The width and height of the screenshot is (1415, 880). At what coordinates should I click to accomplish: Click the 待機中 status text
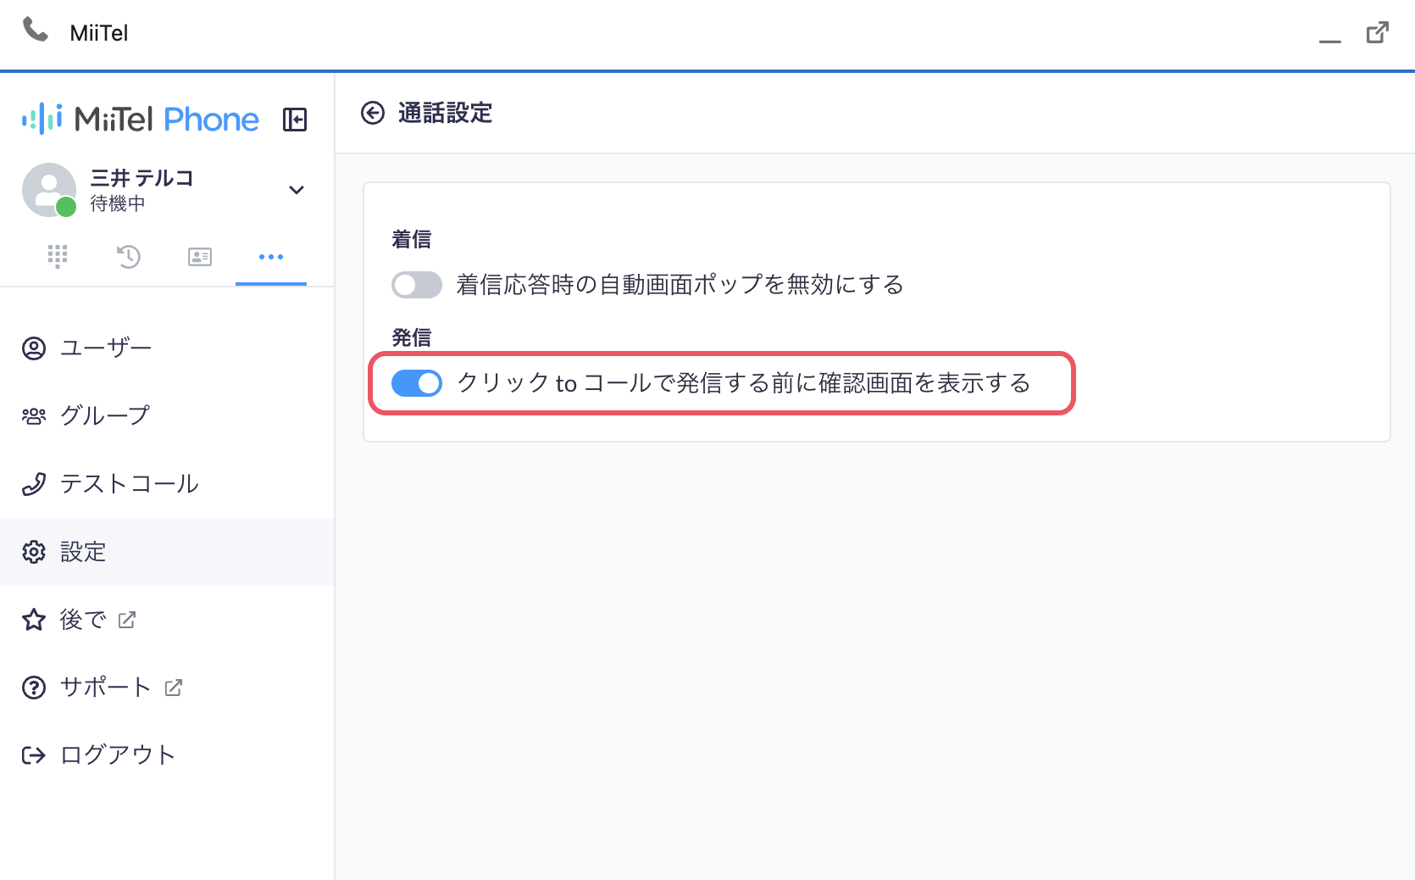coord(118,203)
